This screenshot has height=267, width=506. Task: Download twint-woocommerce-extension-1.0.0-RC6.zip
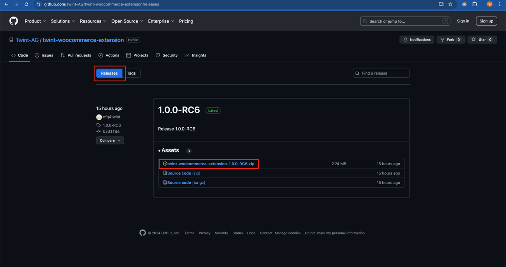[211, 164]
